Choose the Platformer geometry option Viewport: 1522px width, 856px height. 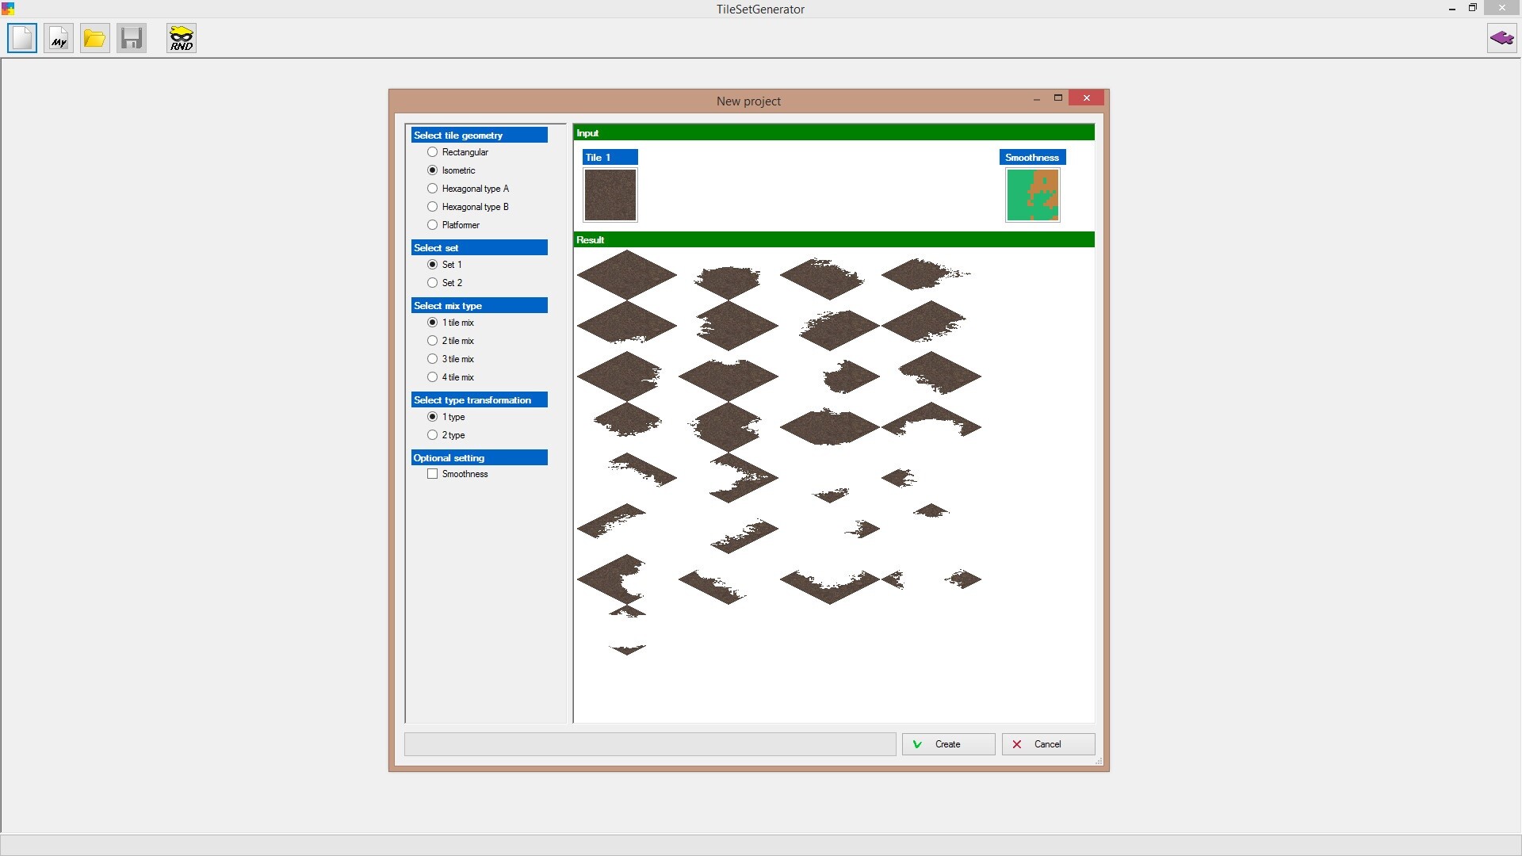point(433,225)
